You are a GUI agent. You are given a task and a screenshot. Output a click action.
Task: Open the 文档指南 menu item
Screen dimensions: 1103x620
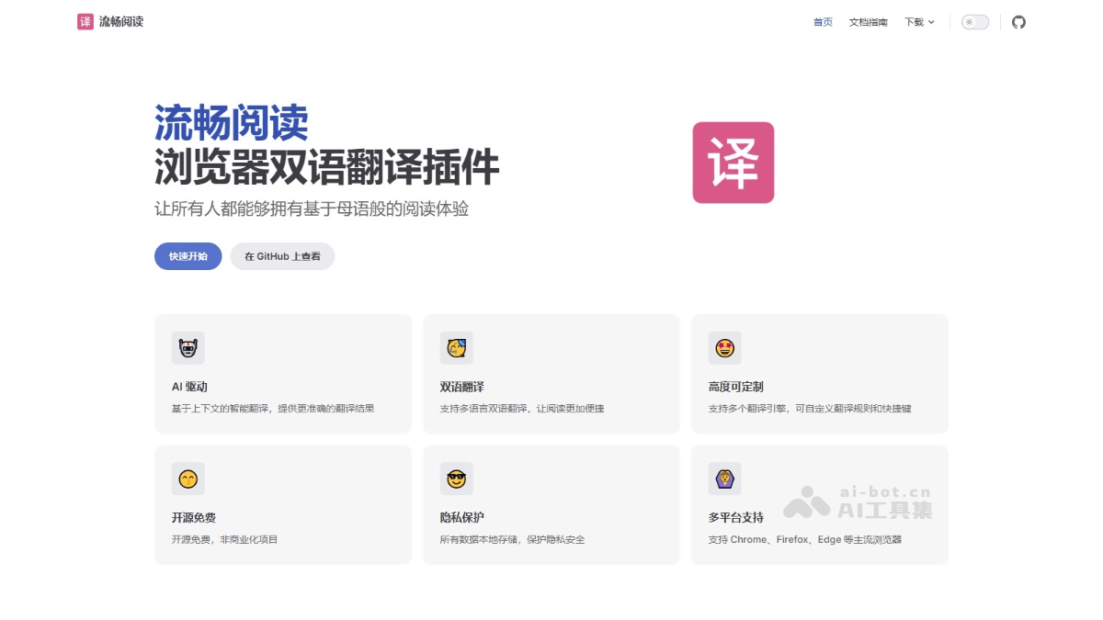868,21
